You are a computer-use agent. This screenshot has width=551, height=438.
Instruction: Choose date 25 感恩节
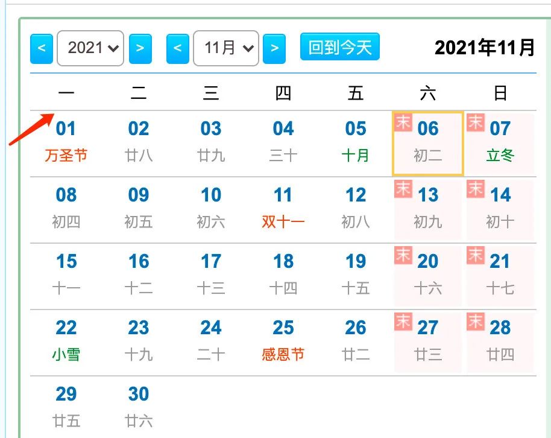(x=283, y=341)
